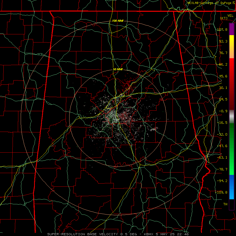Click the KBMX station ID in caption

pos(148,234)
